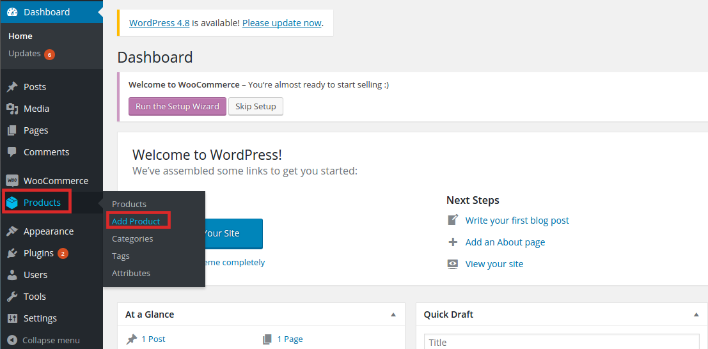Open the Comments menu
This screenshot has height=349, width=708.
(x=47, y=152)
